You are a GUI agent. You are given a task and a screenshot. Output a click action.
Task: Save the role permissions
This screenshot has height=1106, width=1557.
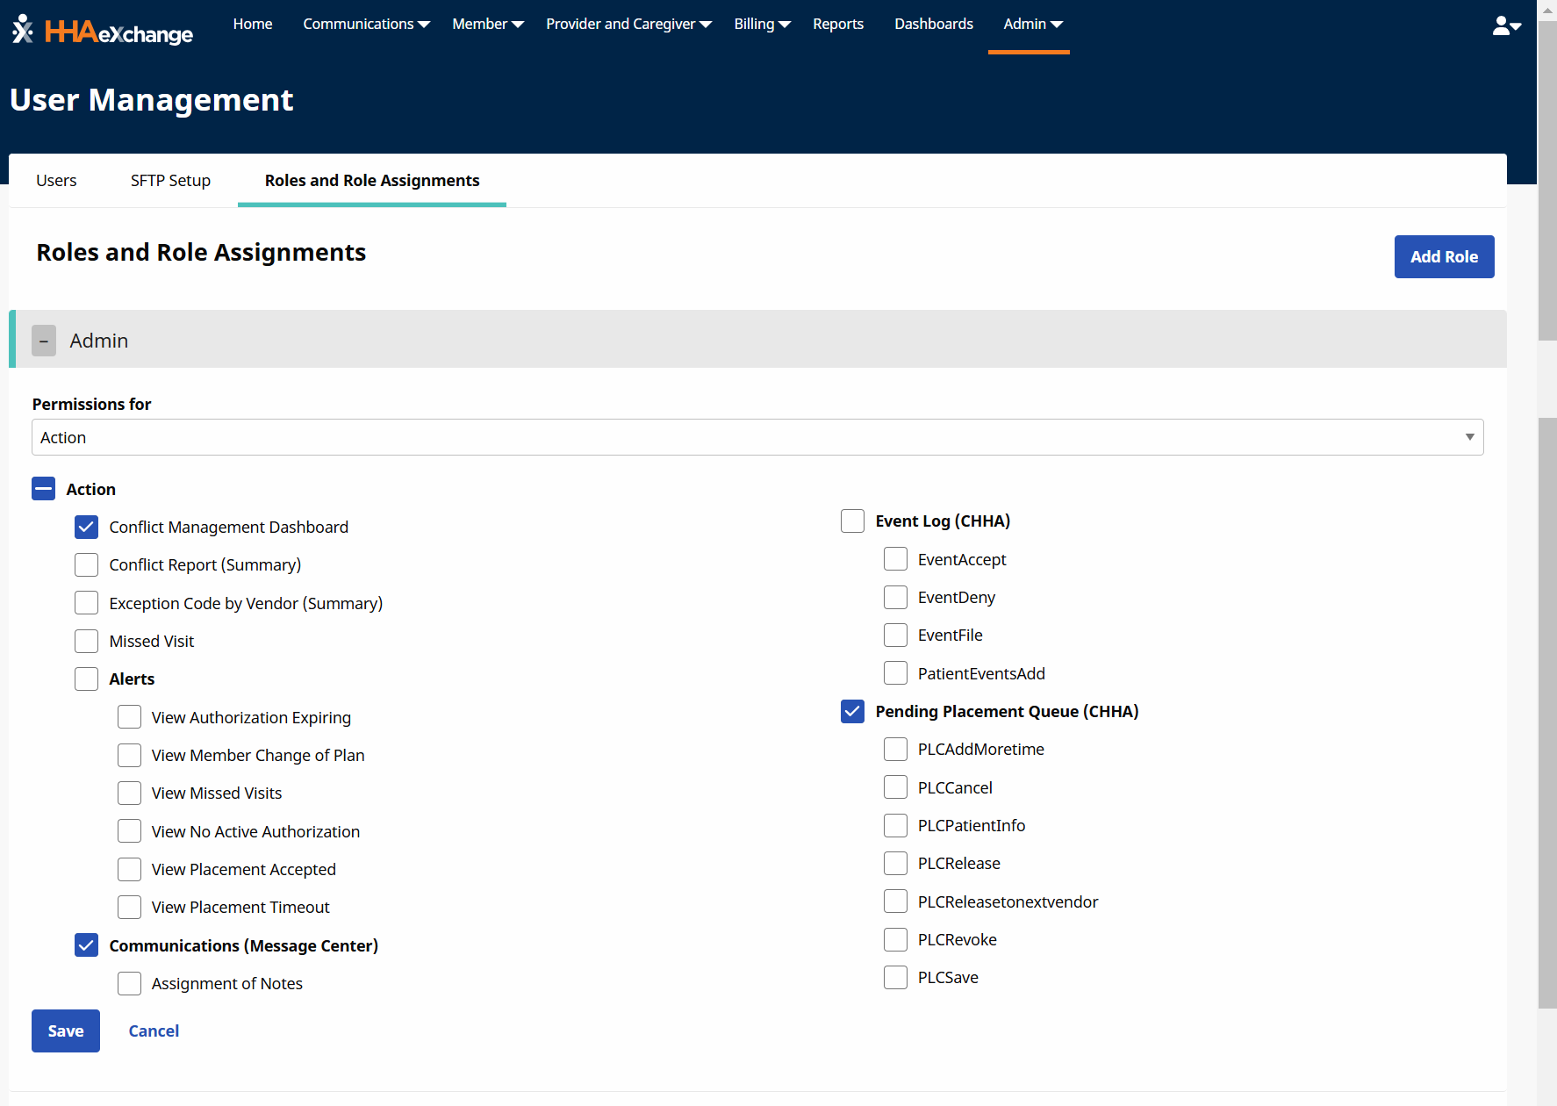(66, 1031)
